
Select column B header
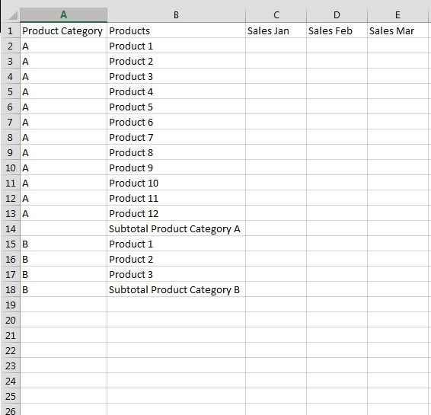pyautogui.click(x=176, y=14)
